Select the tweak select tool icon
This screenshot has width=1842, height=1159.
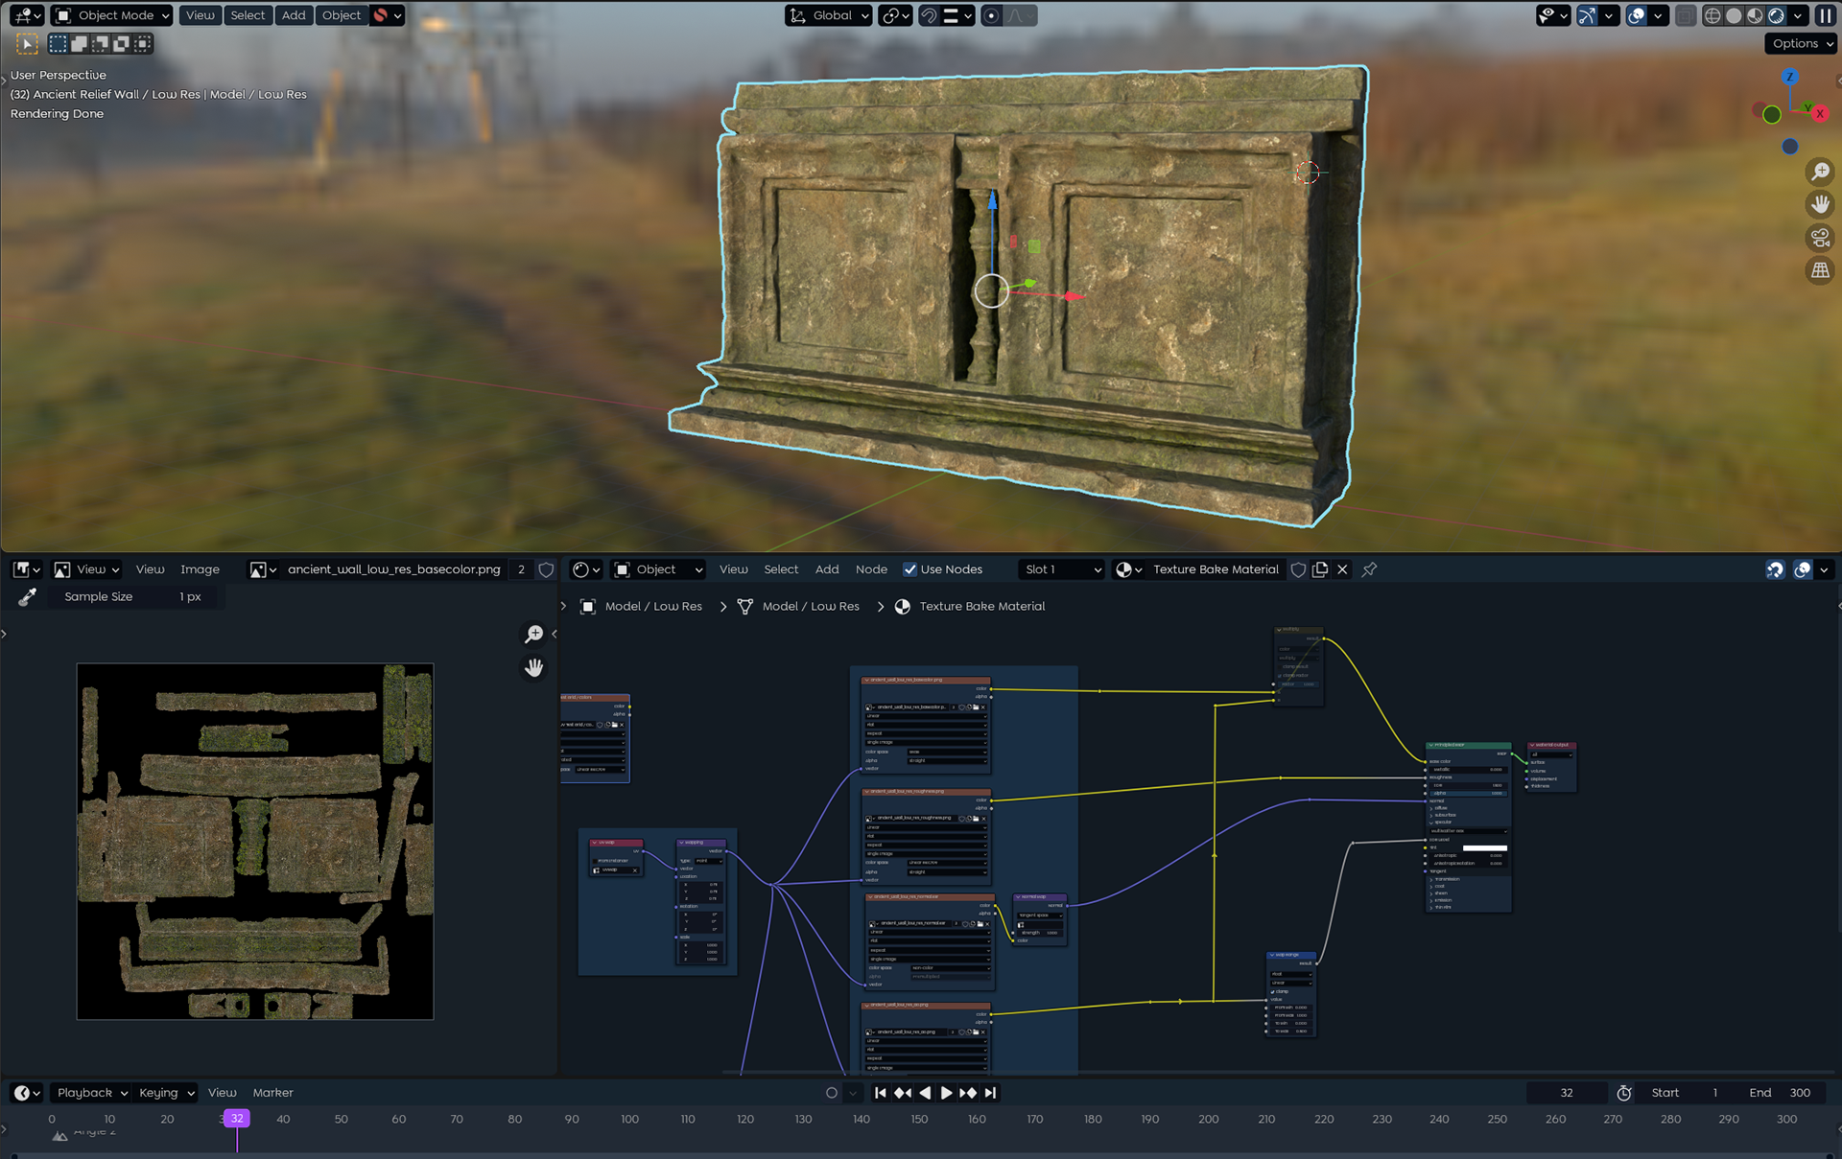[x=27, y=43]
